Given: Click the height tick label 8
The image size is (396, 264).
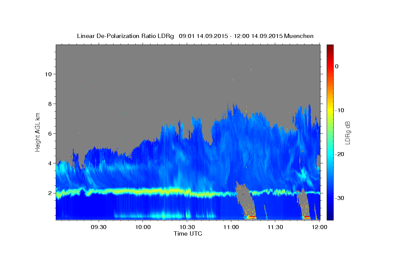Looking at the screenshot, I should pos(49,104).
